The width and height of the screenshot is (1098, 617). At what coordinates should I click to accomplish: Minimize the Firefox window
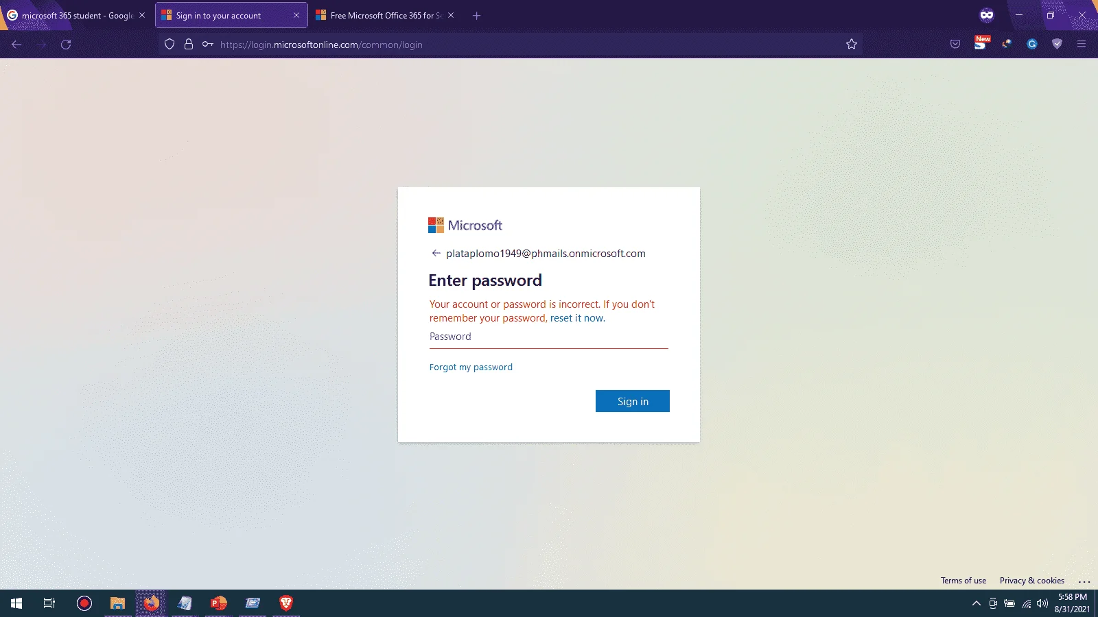coord(1019,15)
